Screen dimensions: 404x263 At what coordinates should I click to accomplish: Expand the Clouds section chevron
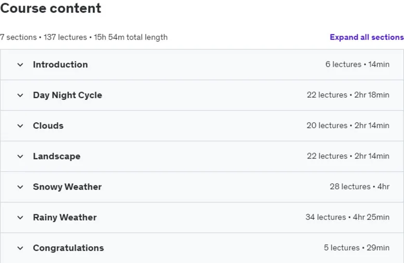pos(20,126)
